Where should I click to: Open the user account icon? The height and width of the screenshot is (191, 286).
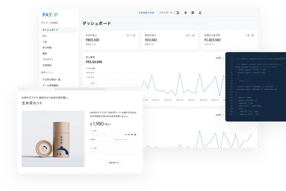200,13
